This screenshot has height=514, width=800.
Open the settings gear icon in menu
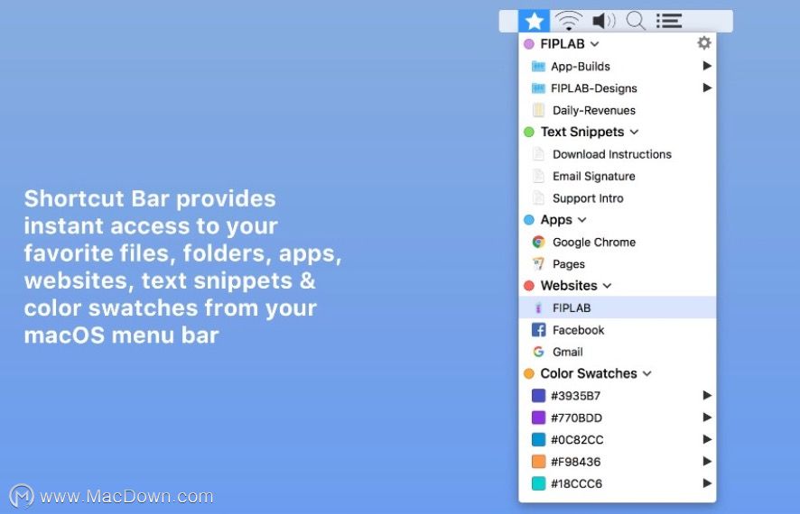coord(704,42)
